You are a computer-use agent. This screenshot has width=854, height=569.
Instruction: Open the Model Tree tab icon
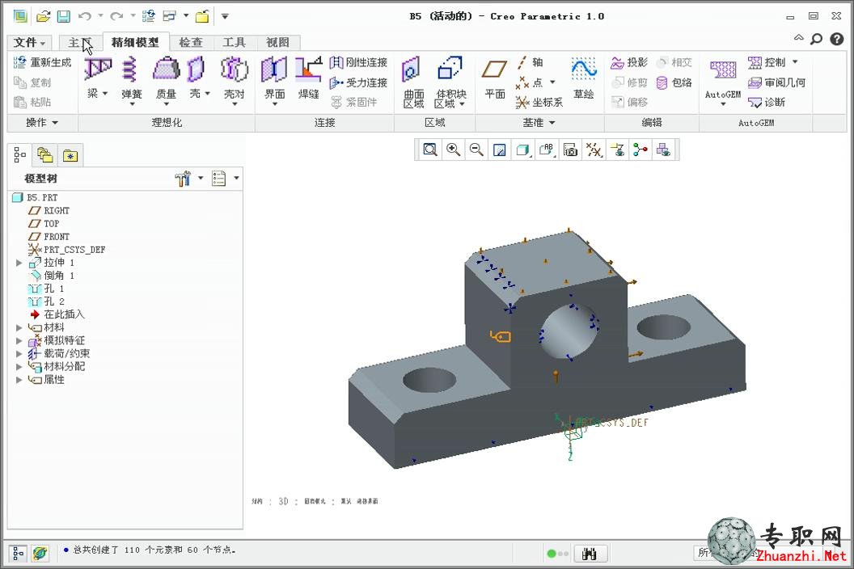click(19, 155)
